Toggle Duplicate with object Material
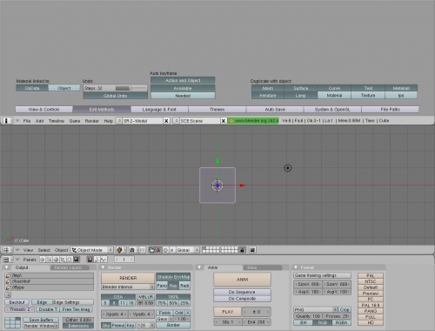The height and width of the screenshot is (331, 435). (334, 95)
